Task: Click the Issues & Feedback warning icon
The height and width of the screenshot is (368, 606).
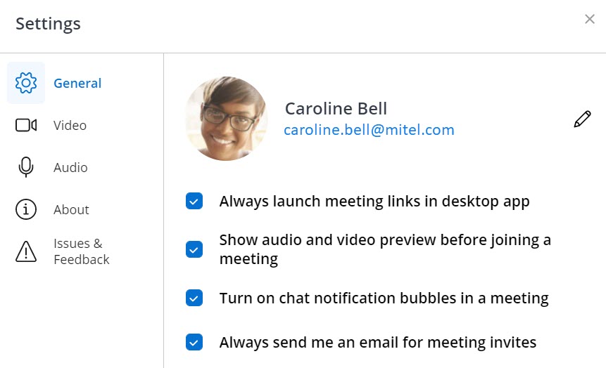Action: 26,251
